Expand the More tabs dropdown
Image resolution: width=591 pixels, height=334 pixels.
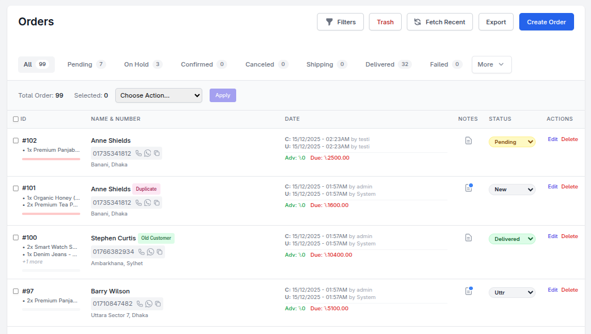click(491, 64)
